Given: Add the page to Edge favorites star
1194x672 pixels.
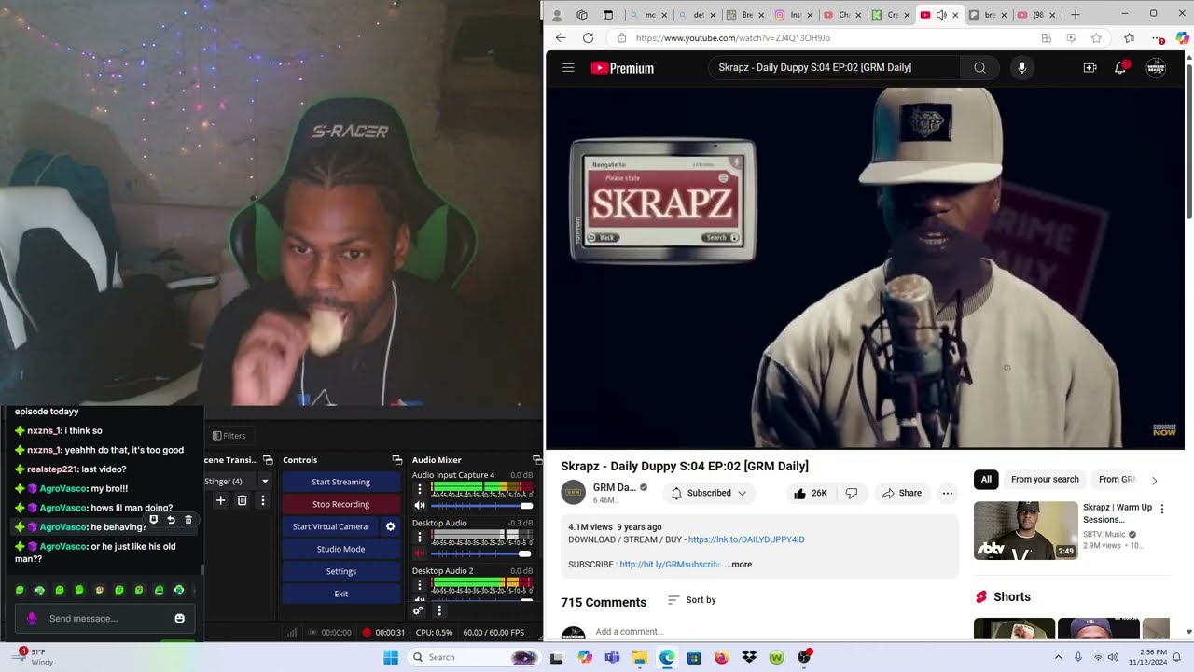Looking at the screenshot, I should (x=1096, y=37).
